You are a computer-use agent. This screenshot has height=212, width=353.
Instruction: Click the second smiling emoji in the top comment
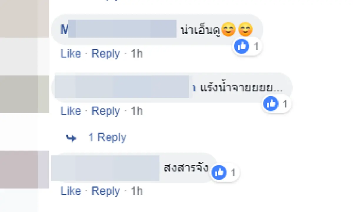(x=245, y=30)
